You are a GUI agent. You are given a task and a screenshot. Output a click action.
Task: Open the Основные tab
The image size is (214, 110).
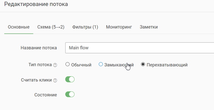click(x=19, y=27)
